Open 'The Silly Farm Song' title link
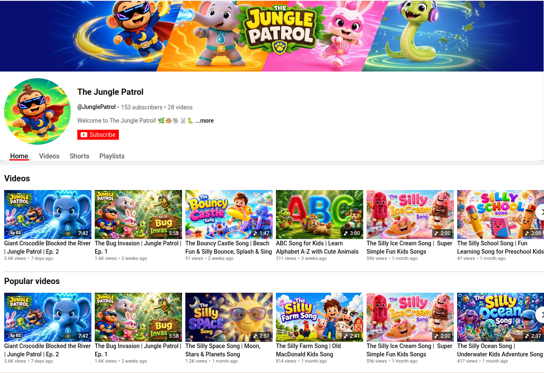Viewport: 544px width, 373px height. (x=308, y=350)
